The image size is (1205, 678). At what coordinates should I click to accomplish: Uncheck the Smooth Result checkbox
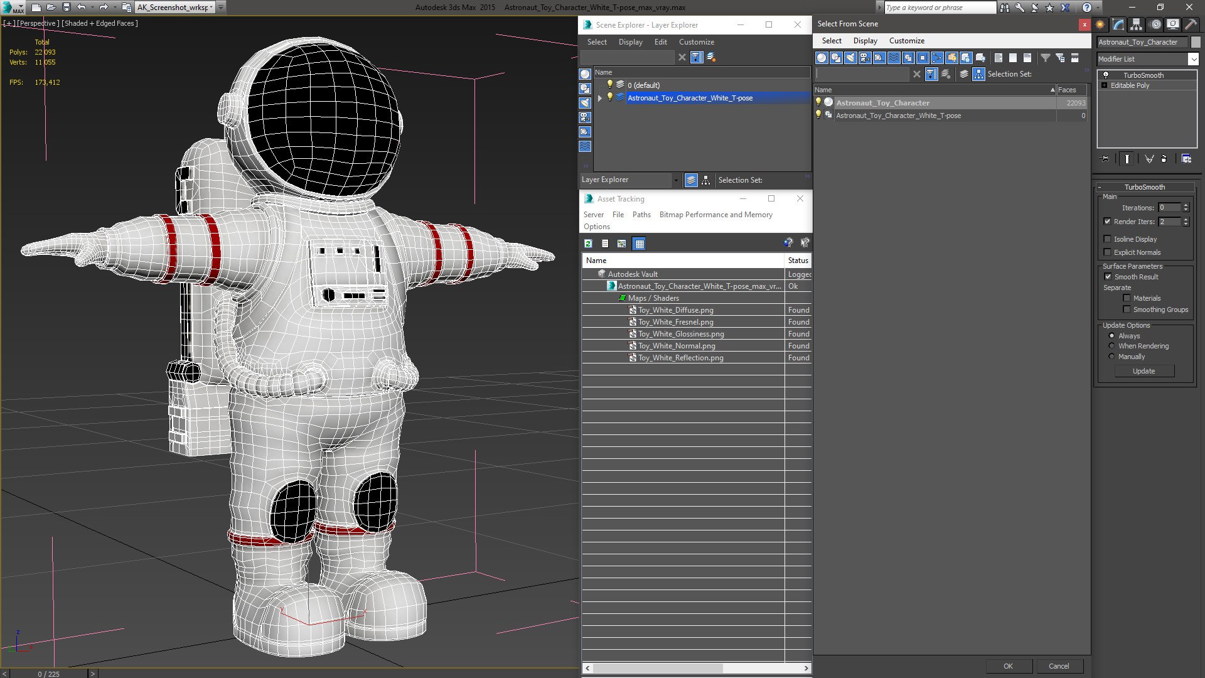[x=1108, y=277]
